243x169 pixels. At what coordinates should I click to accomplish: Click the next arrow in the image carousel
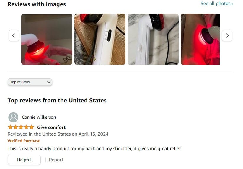(227, 36)
